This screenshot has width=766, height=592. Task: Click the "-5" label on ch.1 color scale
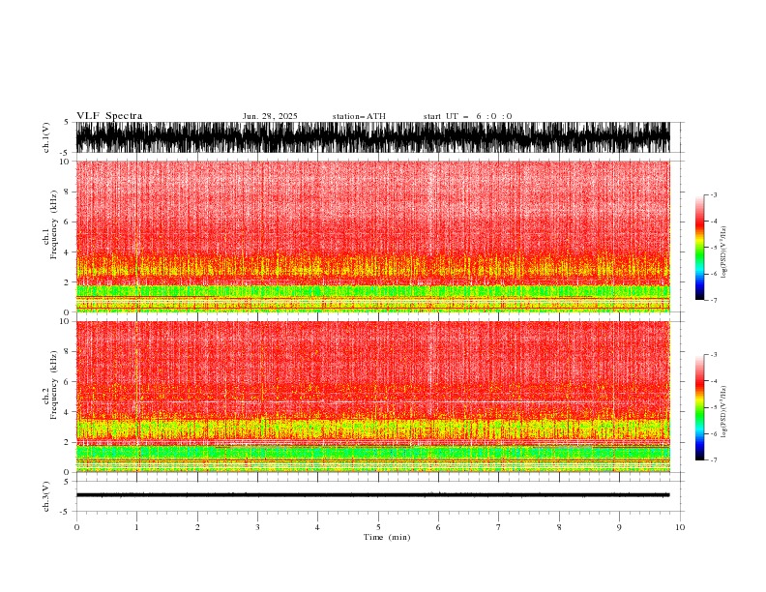coord(714,248)
